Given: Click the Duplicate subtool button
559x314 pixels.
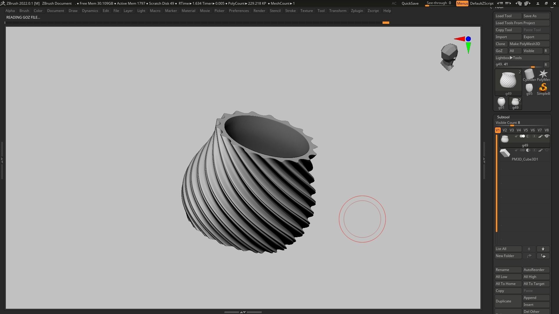Looking at the screenshot, I should [x=508, y=301].
